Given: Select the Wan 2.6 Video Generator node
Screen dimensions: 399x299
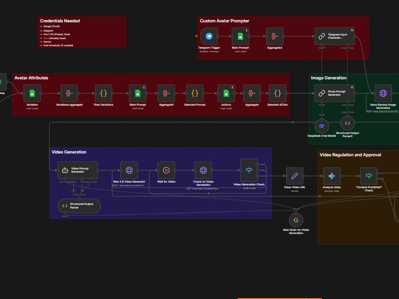Looking at the screenshot, I should coord(129,170).
